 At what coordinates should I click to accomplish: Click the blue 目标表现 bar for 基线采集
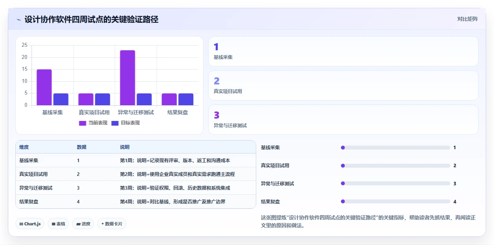click(61, 99)
